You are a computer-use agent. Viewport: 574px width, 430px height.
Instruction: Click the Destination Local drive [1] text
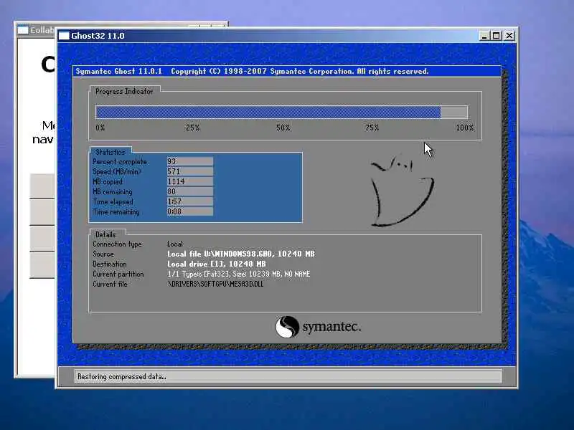(217, 264)
